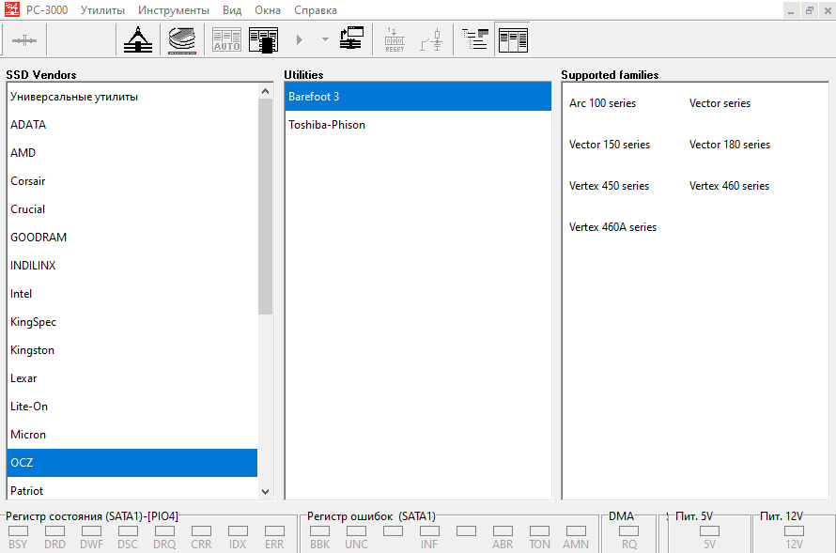Image resolution: width=836 pixels, height=553 pixels.
Task: Select AMD vendor
Action: pyautogui.click(x=132, y=153)
